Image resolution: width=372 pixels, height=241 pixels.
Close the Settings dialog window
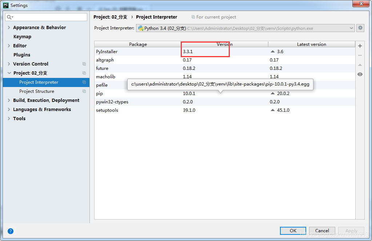[x=361, y=4]
